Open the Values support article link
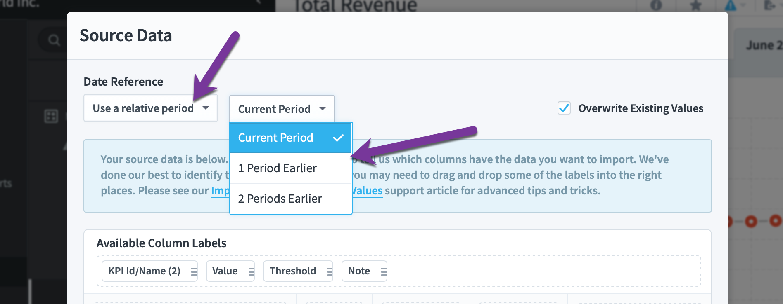This screenshot has height=304, width=783. point(367,191)
